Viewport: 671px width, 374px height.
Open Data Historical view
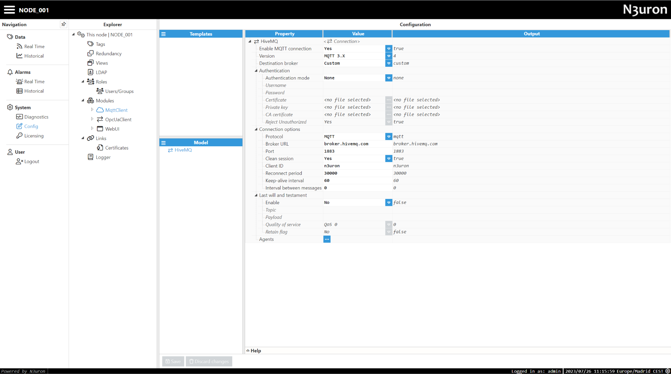point(30,56)
